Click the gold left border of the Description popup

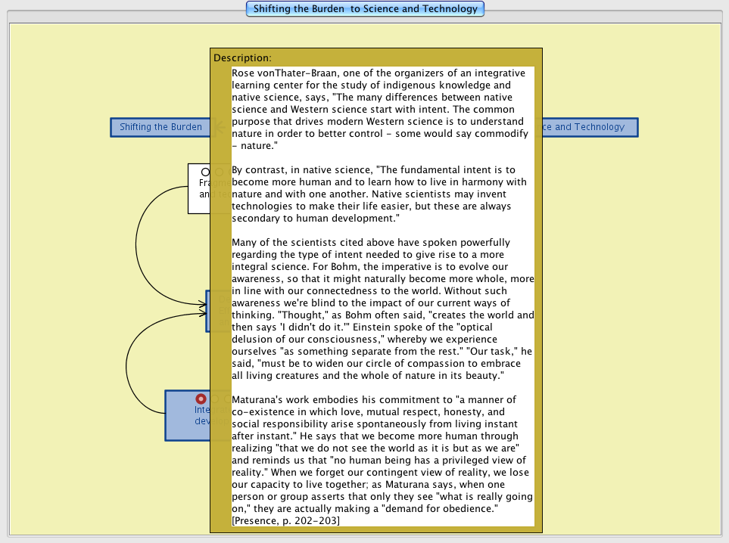coord(221,303)
